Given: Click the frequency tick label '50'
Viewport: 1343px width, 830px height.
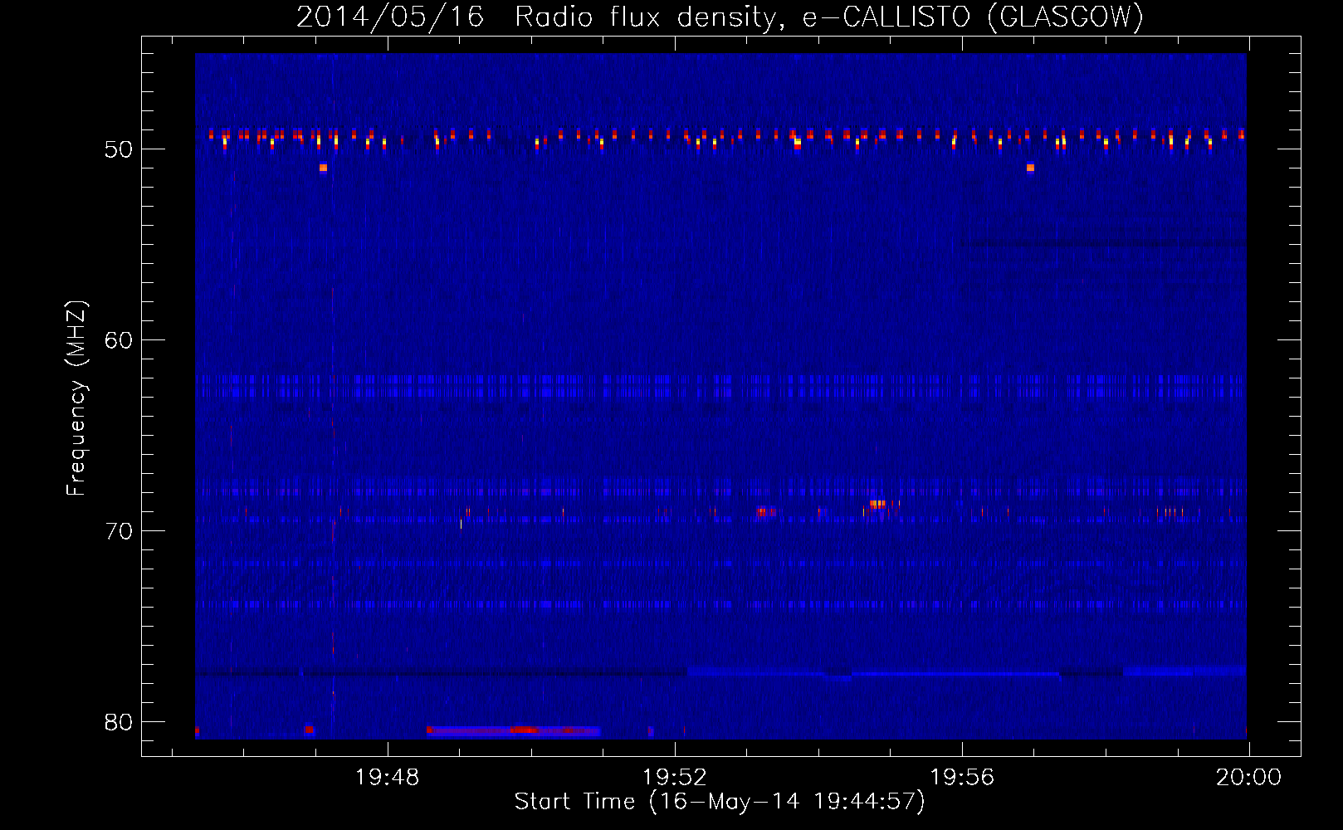Looking at the screenshot, I should click(x=119, y=149).
